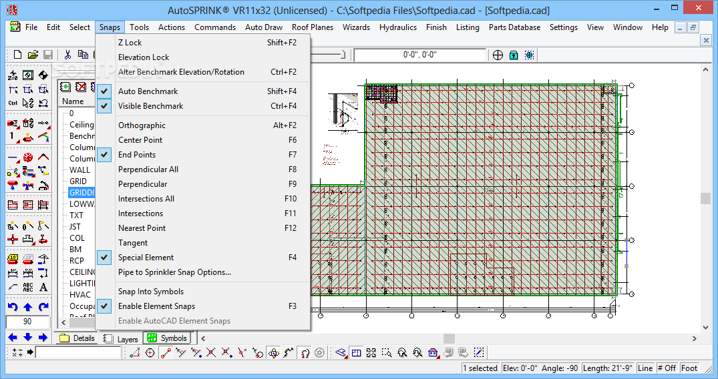Open the Hydraulics menu
The image size is (718, 379).
click(398, 27)
